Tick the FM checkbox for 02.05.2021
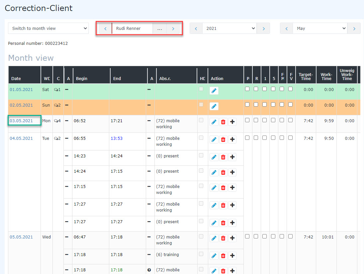 coord(282,105)
